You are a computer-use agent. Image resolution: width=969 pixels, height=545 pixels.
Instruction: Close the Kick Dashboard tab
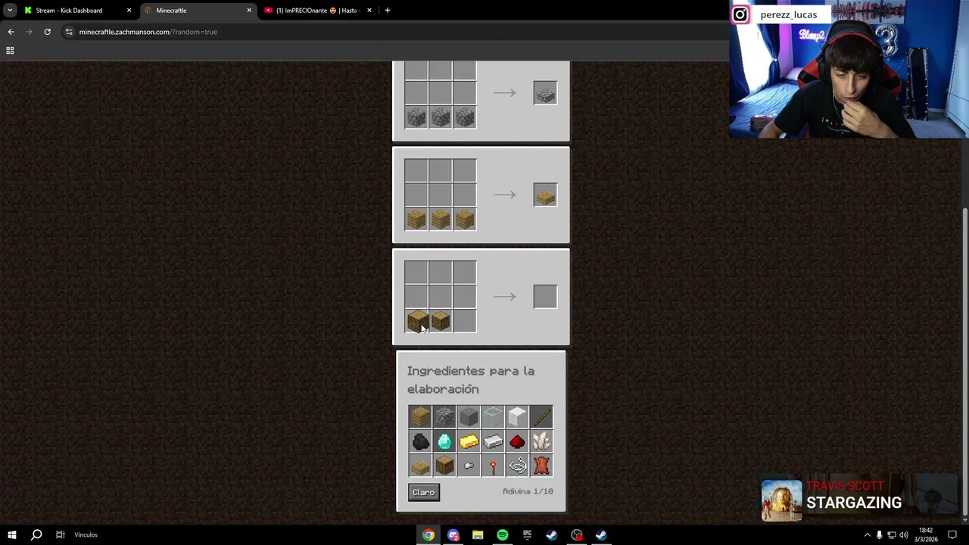pos(129,11)
